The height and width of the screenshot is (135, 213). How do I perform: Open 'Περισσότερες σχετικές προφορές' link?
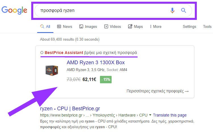(x=158, y=91)
